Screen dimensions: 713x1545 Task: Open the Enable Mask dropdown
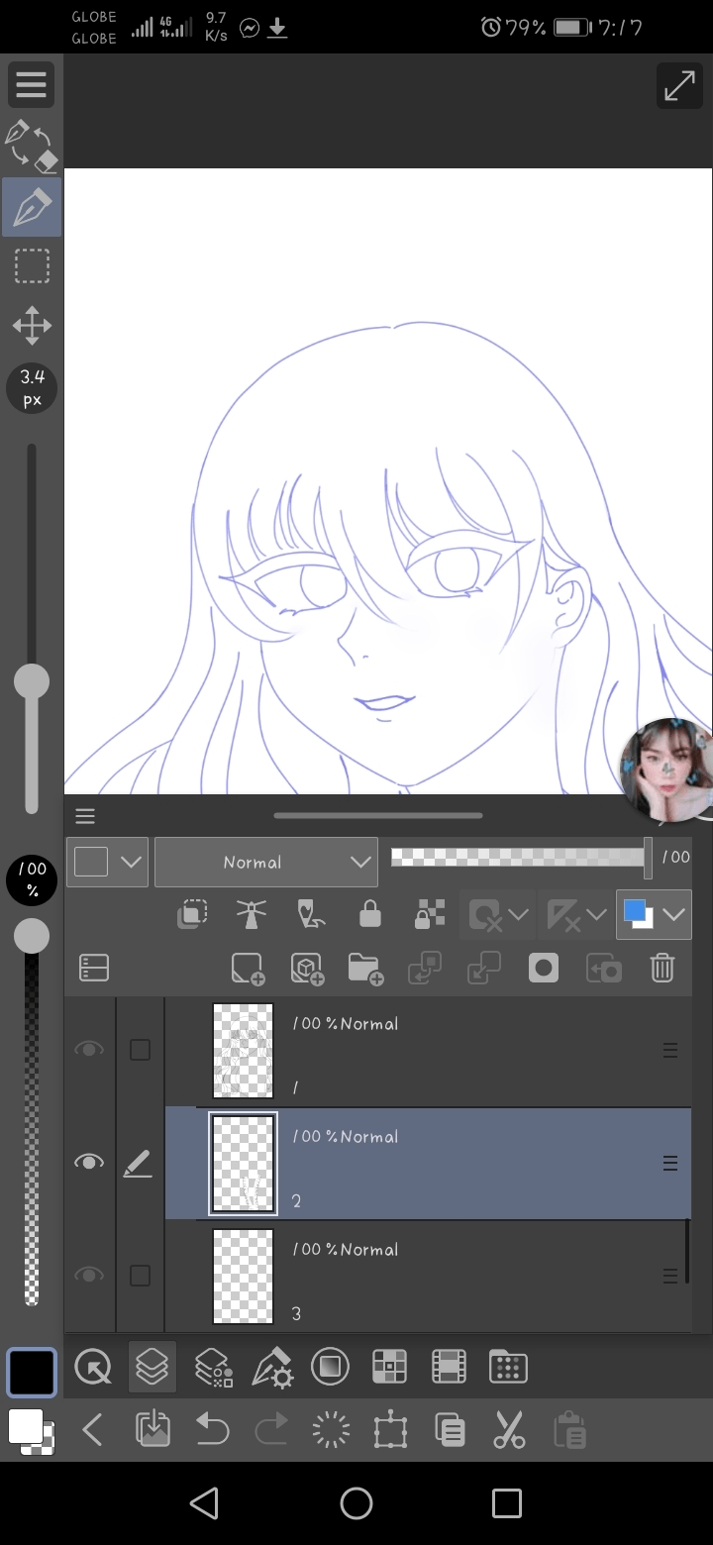coord(498,915)
